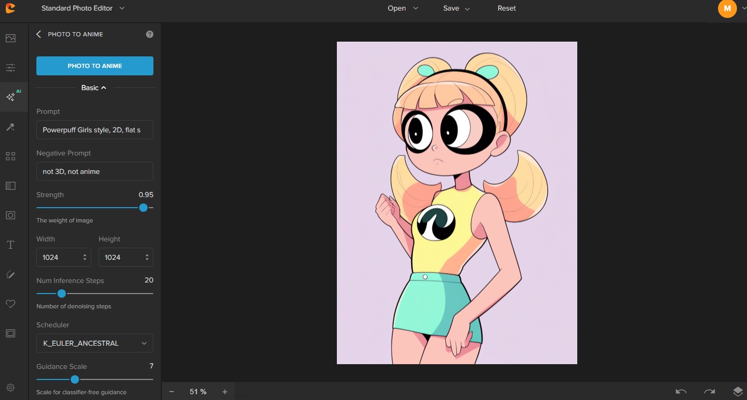The image size is (747, 400).
Task: Click the help question mark icon
Action: pos(150,34)
